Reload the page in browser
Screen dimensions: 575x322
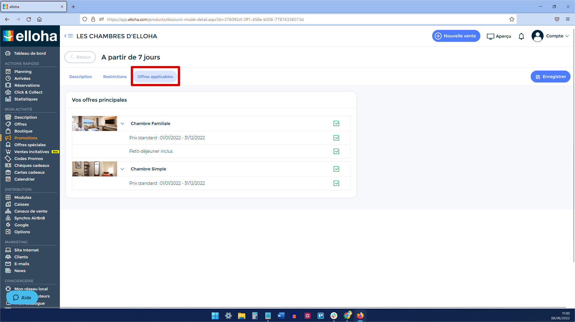(29, 19)
